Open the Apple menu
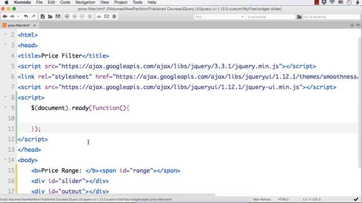362x203 pixels. (x=6, y=2)
